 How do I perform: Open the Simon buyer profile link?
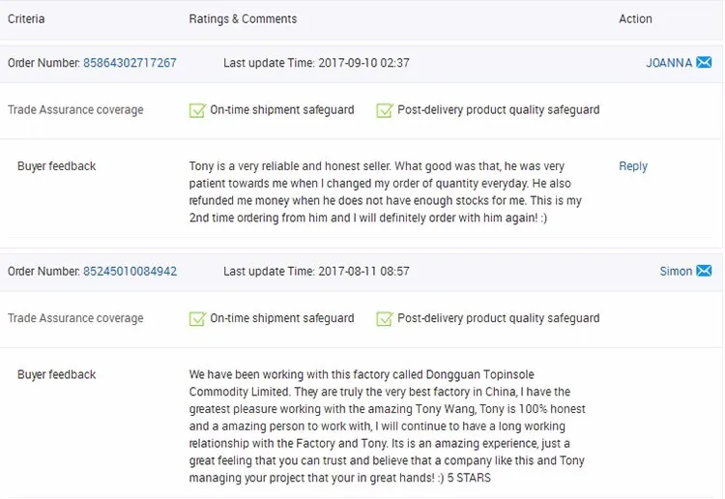pos(676,272)
